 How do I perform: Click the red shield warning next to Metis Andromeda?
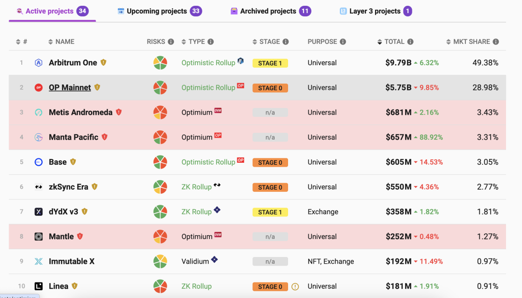pyautogui.click(x=119, y=112)
